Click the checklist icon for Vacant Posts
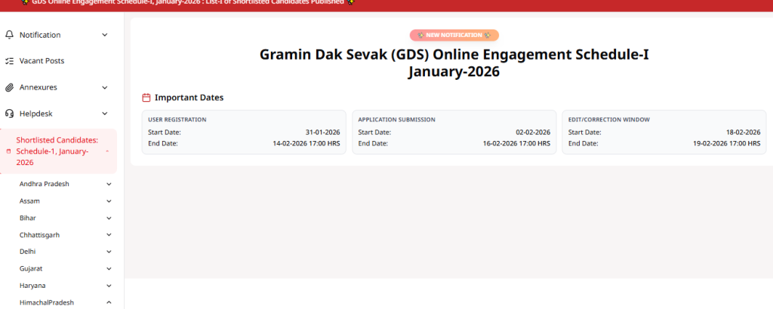 pyautogui.click(x=10, y=61)
